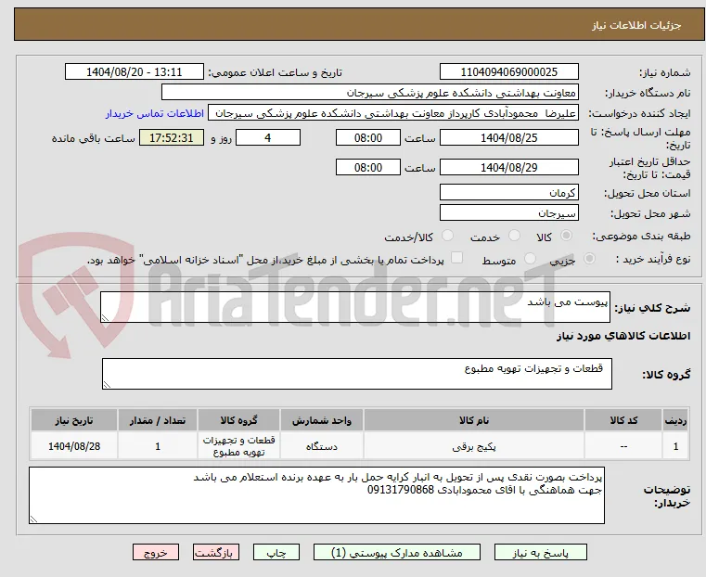
Task: Click the delivery city field سیرجان
Action: pos(508,212)
